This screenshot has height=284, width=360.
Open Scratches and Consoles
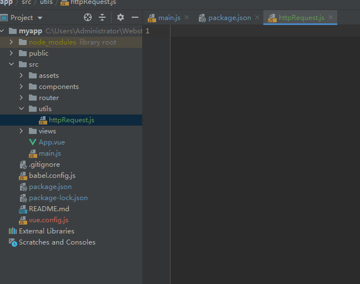coord(57,242)
